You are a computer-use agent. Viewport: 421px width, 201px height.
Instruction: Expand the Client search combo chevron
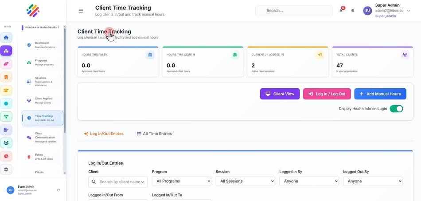pyautogui.click(x=143, y=182)
